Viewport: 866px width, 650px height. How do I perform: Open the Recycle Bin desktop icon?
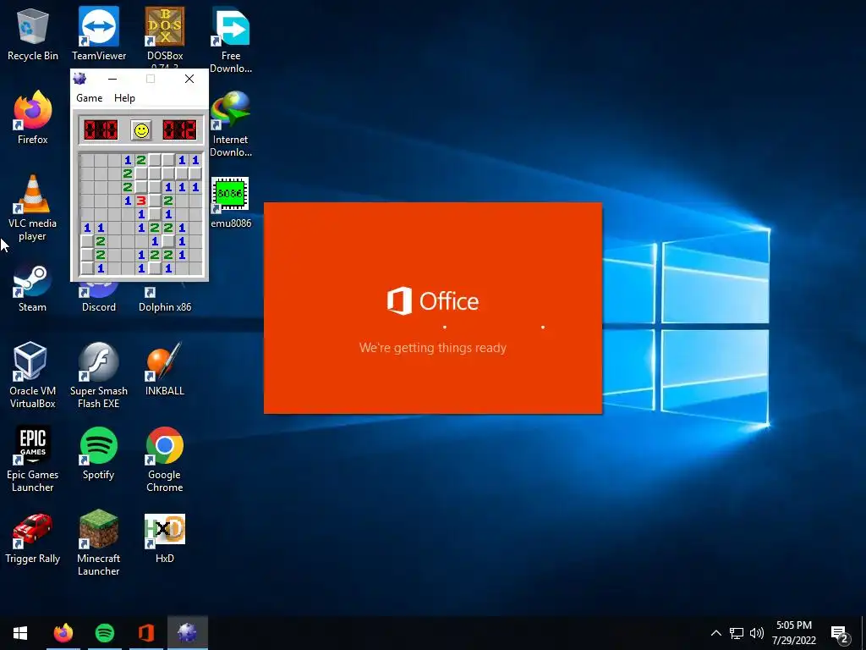pos(33,33)
